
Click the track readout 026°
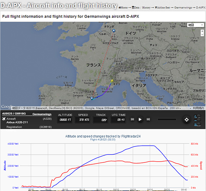[x=101, y=120]
